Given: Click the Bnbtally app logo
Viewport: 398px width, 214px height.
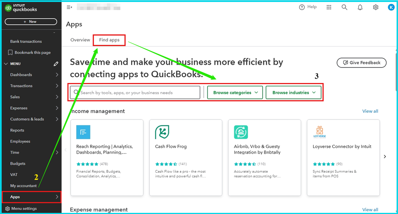Looking at the screenshot, I should (x=241, y=132).
